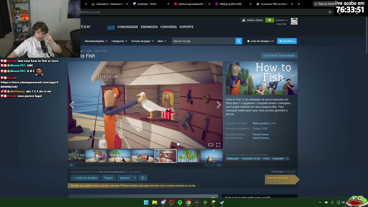
Task: Click the search magnifier button
Action: click(239, 41)
